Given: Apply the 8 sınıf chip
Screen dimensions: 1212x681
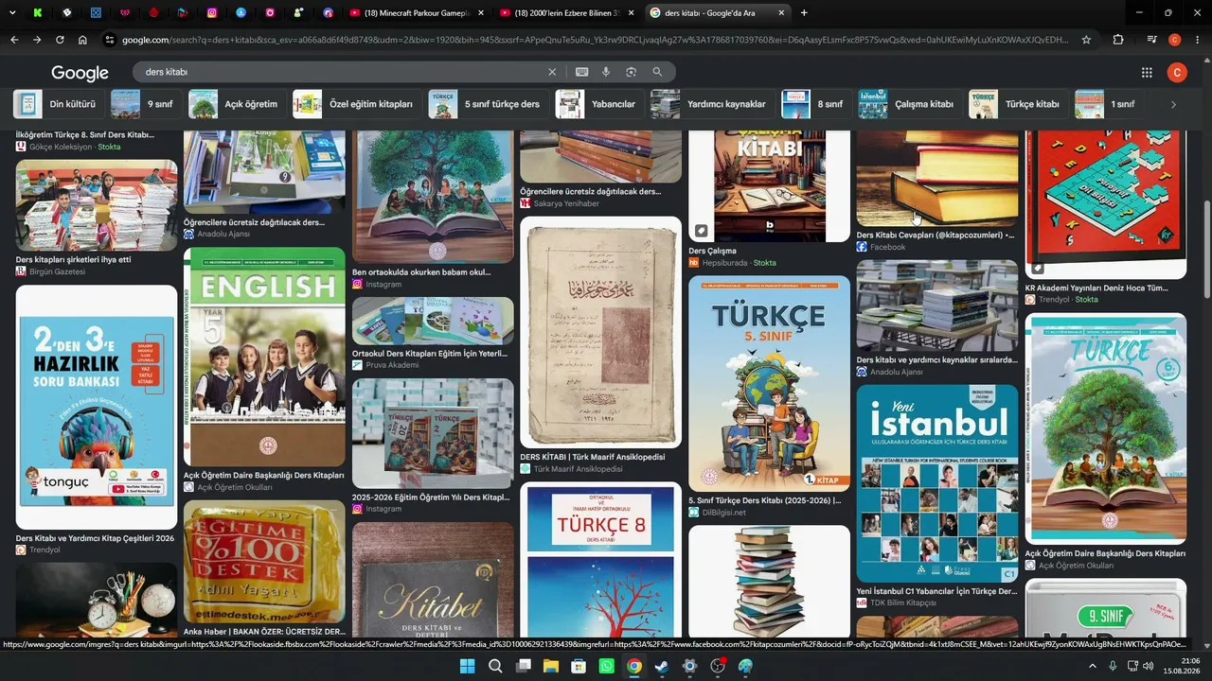Looking at the screenshot, I should pos(815,104).
